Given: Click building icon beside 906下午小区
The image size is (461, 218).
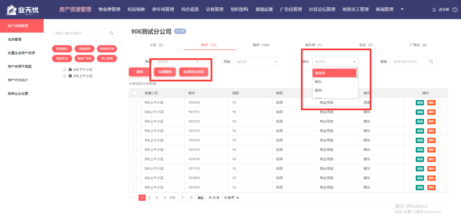Looking at the screenshot, I should [x=70, y=70].
